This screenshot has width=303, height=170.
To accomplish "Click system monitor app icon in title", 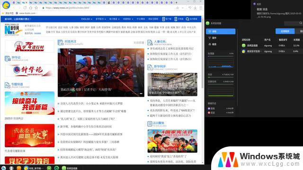I will tap(207, 23).
